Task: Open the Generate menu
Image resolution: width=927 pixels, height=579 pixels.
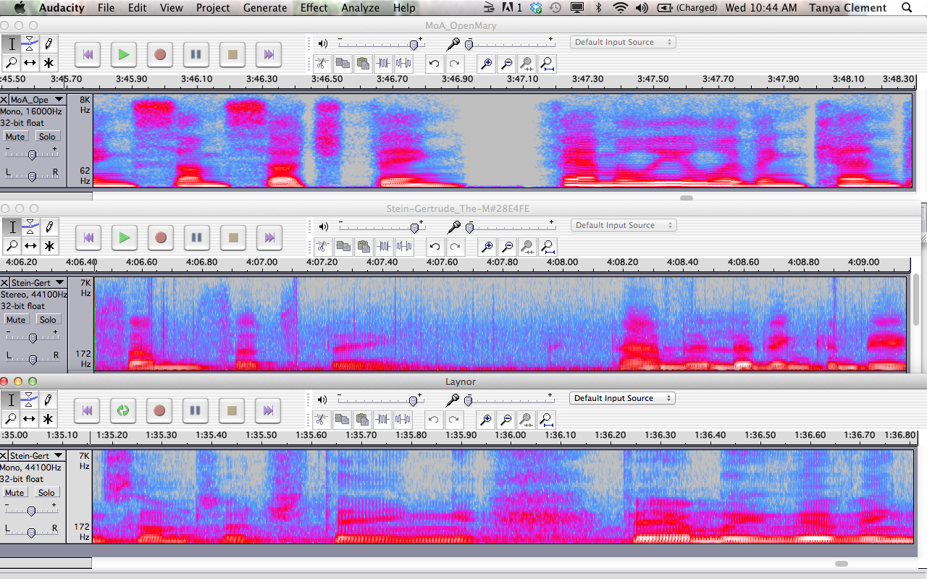Action: 265,8
